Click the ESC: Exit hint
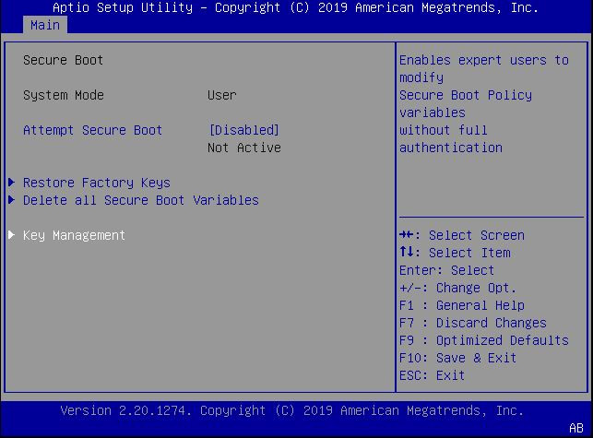Screen dimensions: 593x438 point(432,375)
